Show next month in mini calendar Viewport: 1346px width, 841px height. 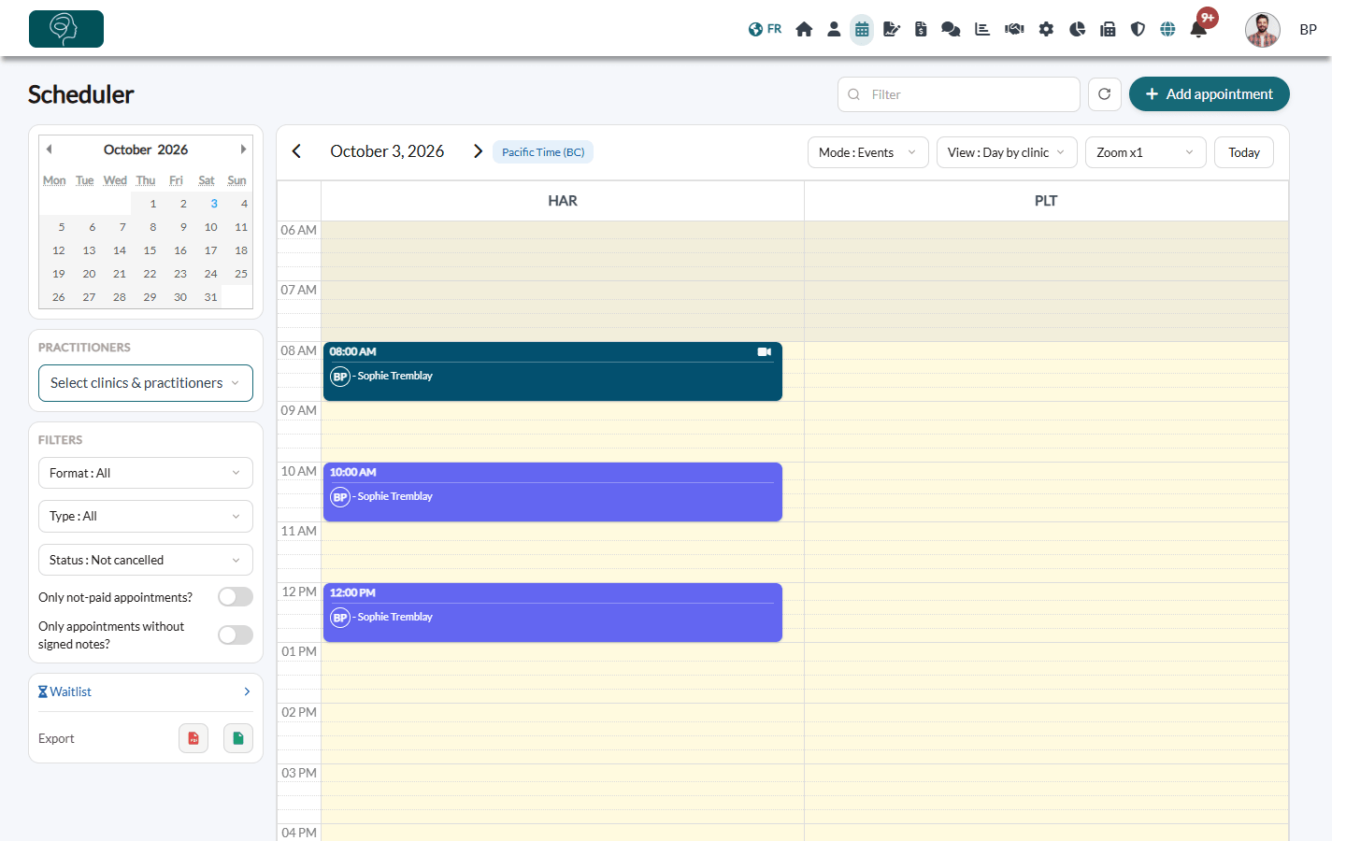pos(243,150)
